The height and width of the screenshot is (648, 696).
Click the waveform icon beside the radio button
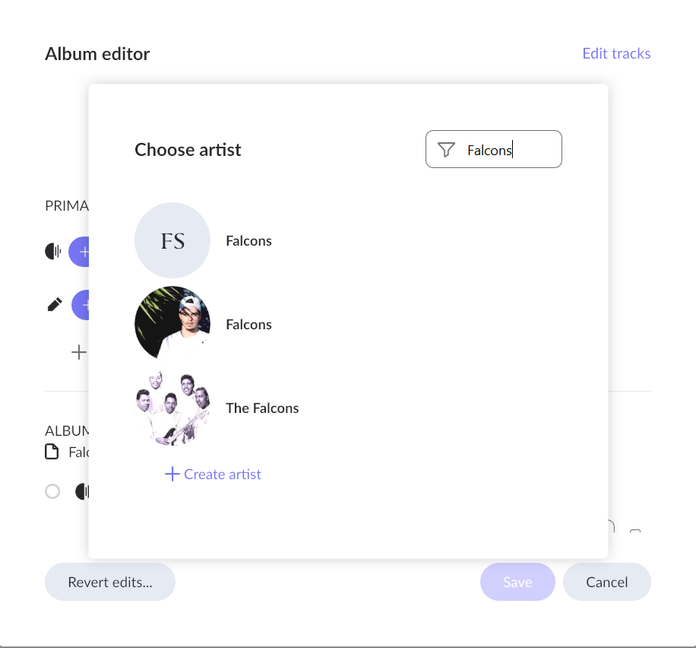coord(81,491)
